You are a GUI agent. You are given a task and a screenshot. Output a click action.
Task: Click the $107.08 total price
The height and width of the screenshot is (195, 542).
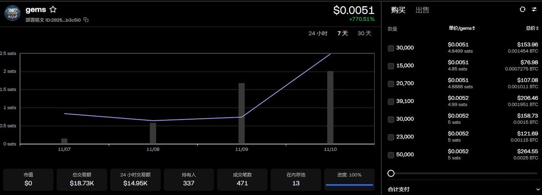tap(528, 80)
